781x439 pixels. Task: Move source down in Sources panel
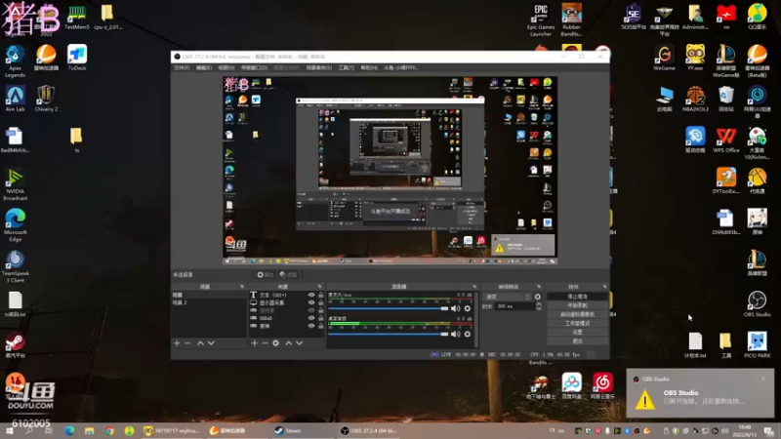(300, 343)
